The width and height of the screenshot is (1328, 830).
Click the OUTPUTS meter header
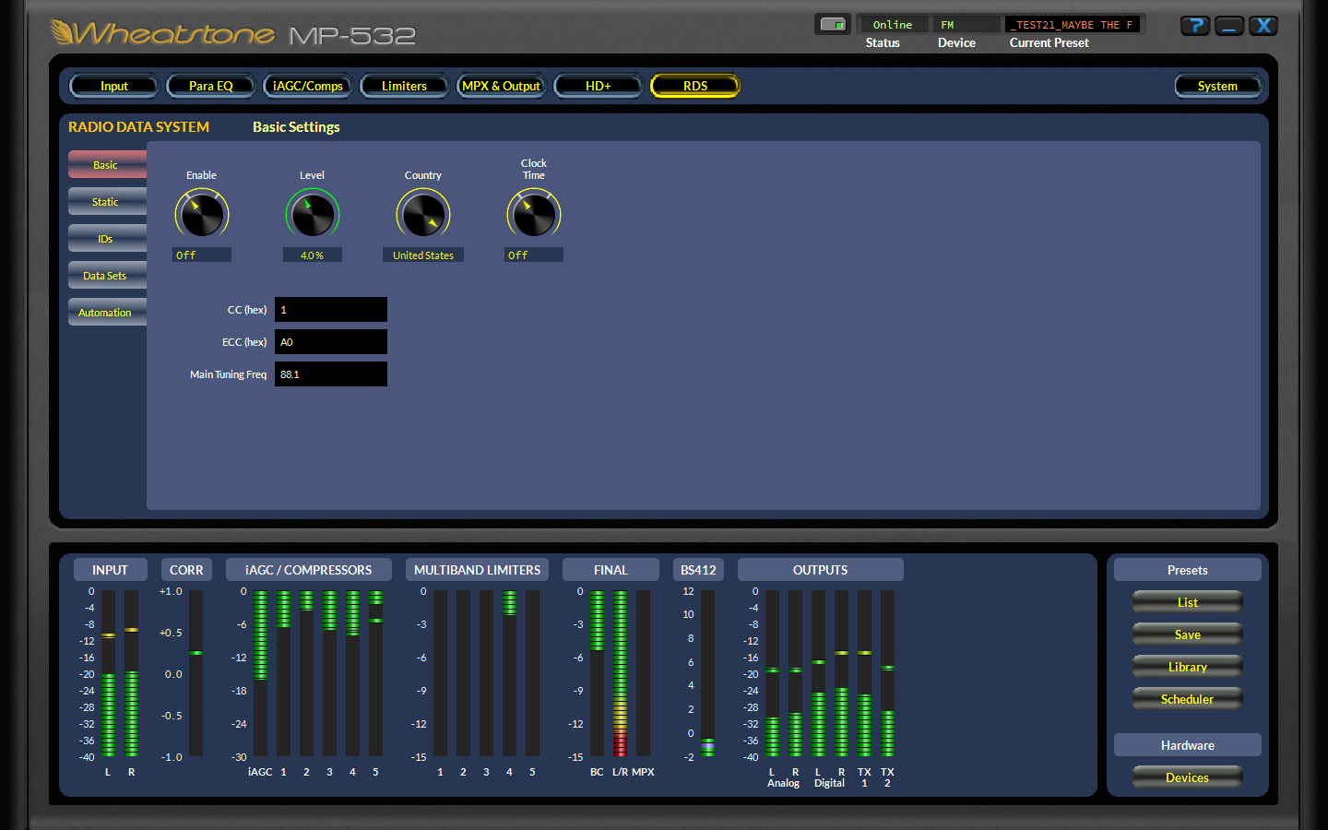(x=821, y=570)
